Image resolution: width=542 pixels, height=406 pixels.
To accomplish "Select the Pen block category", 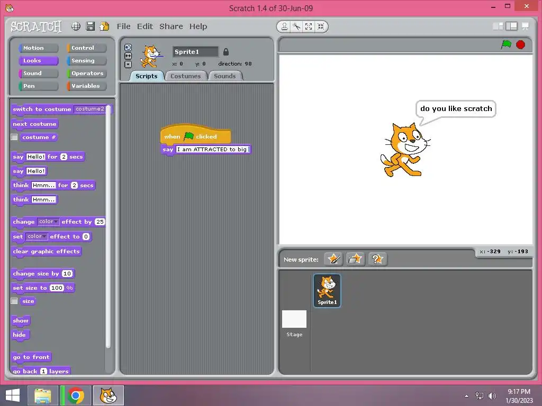I will click(x=38, y=86).
